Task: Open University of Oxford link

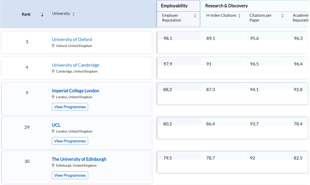Action: click(72, 40)
